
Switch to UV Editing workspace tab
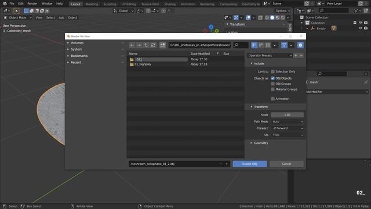pos(129,4)
